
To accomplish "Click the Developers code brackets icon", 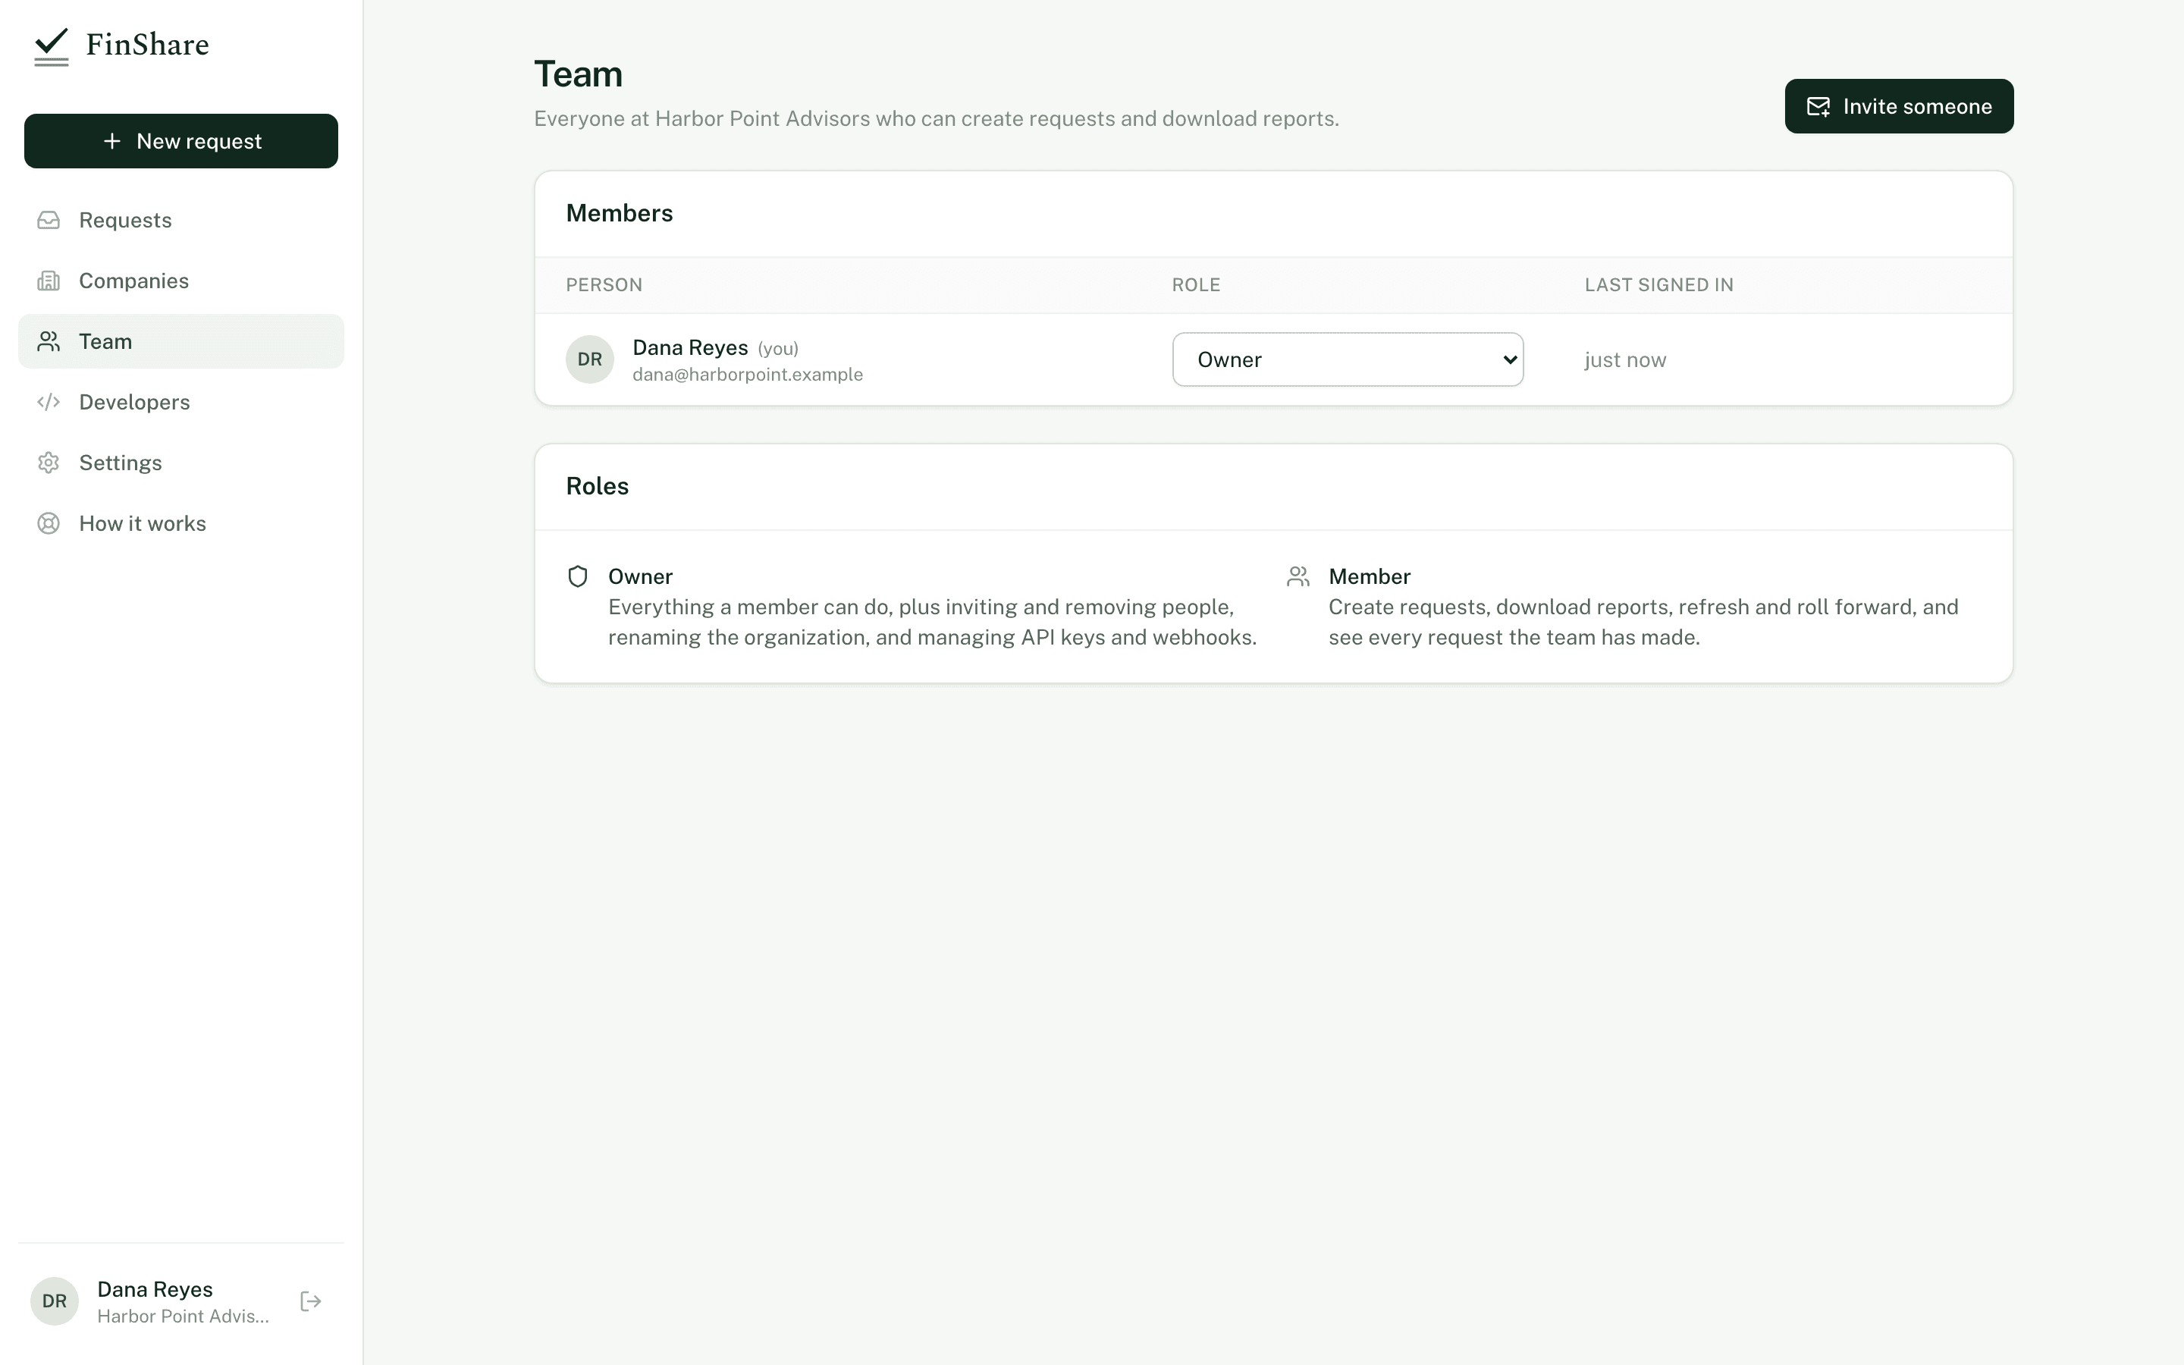I will (49, 402).
